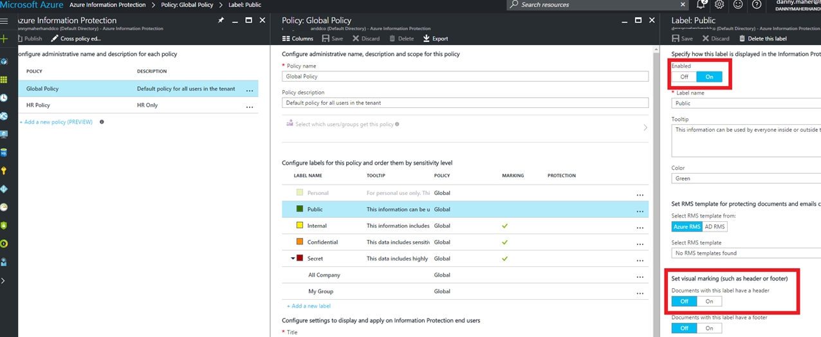Viewport: 821px width, 337px height.
Task: Select the Internal label row
Action: pos(465,226)
